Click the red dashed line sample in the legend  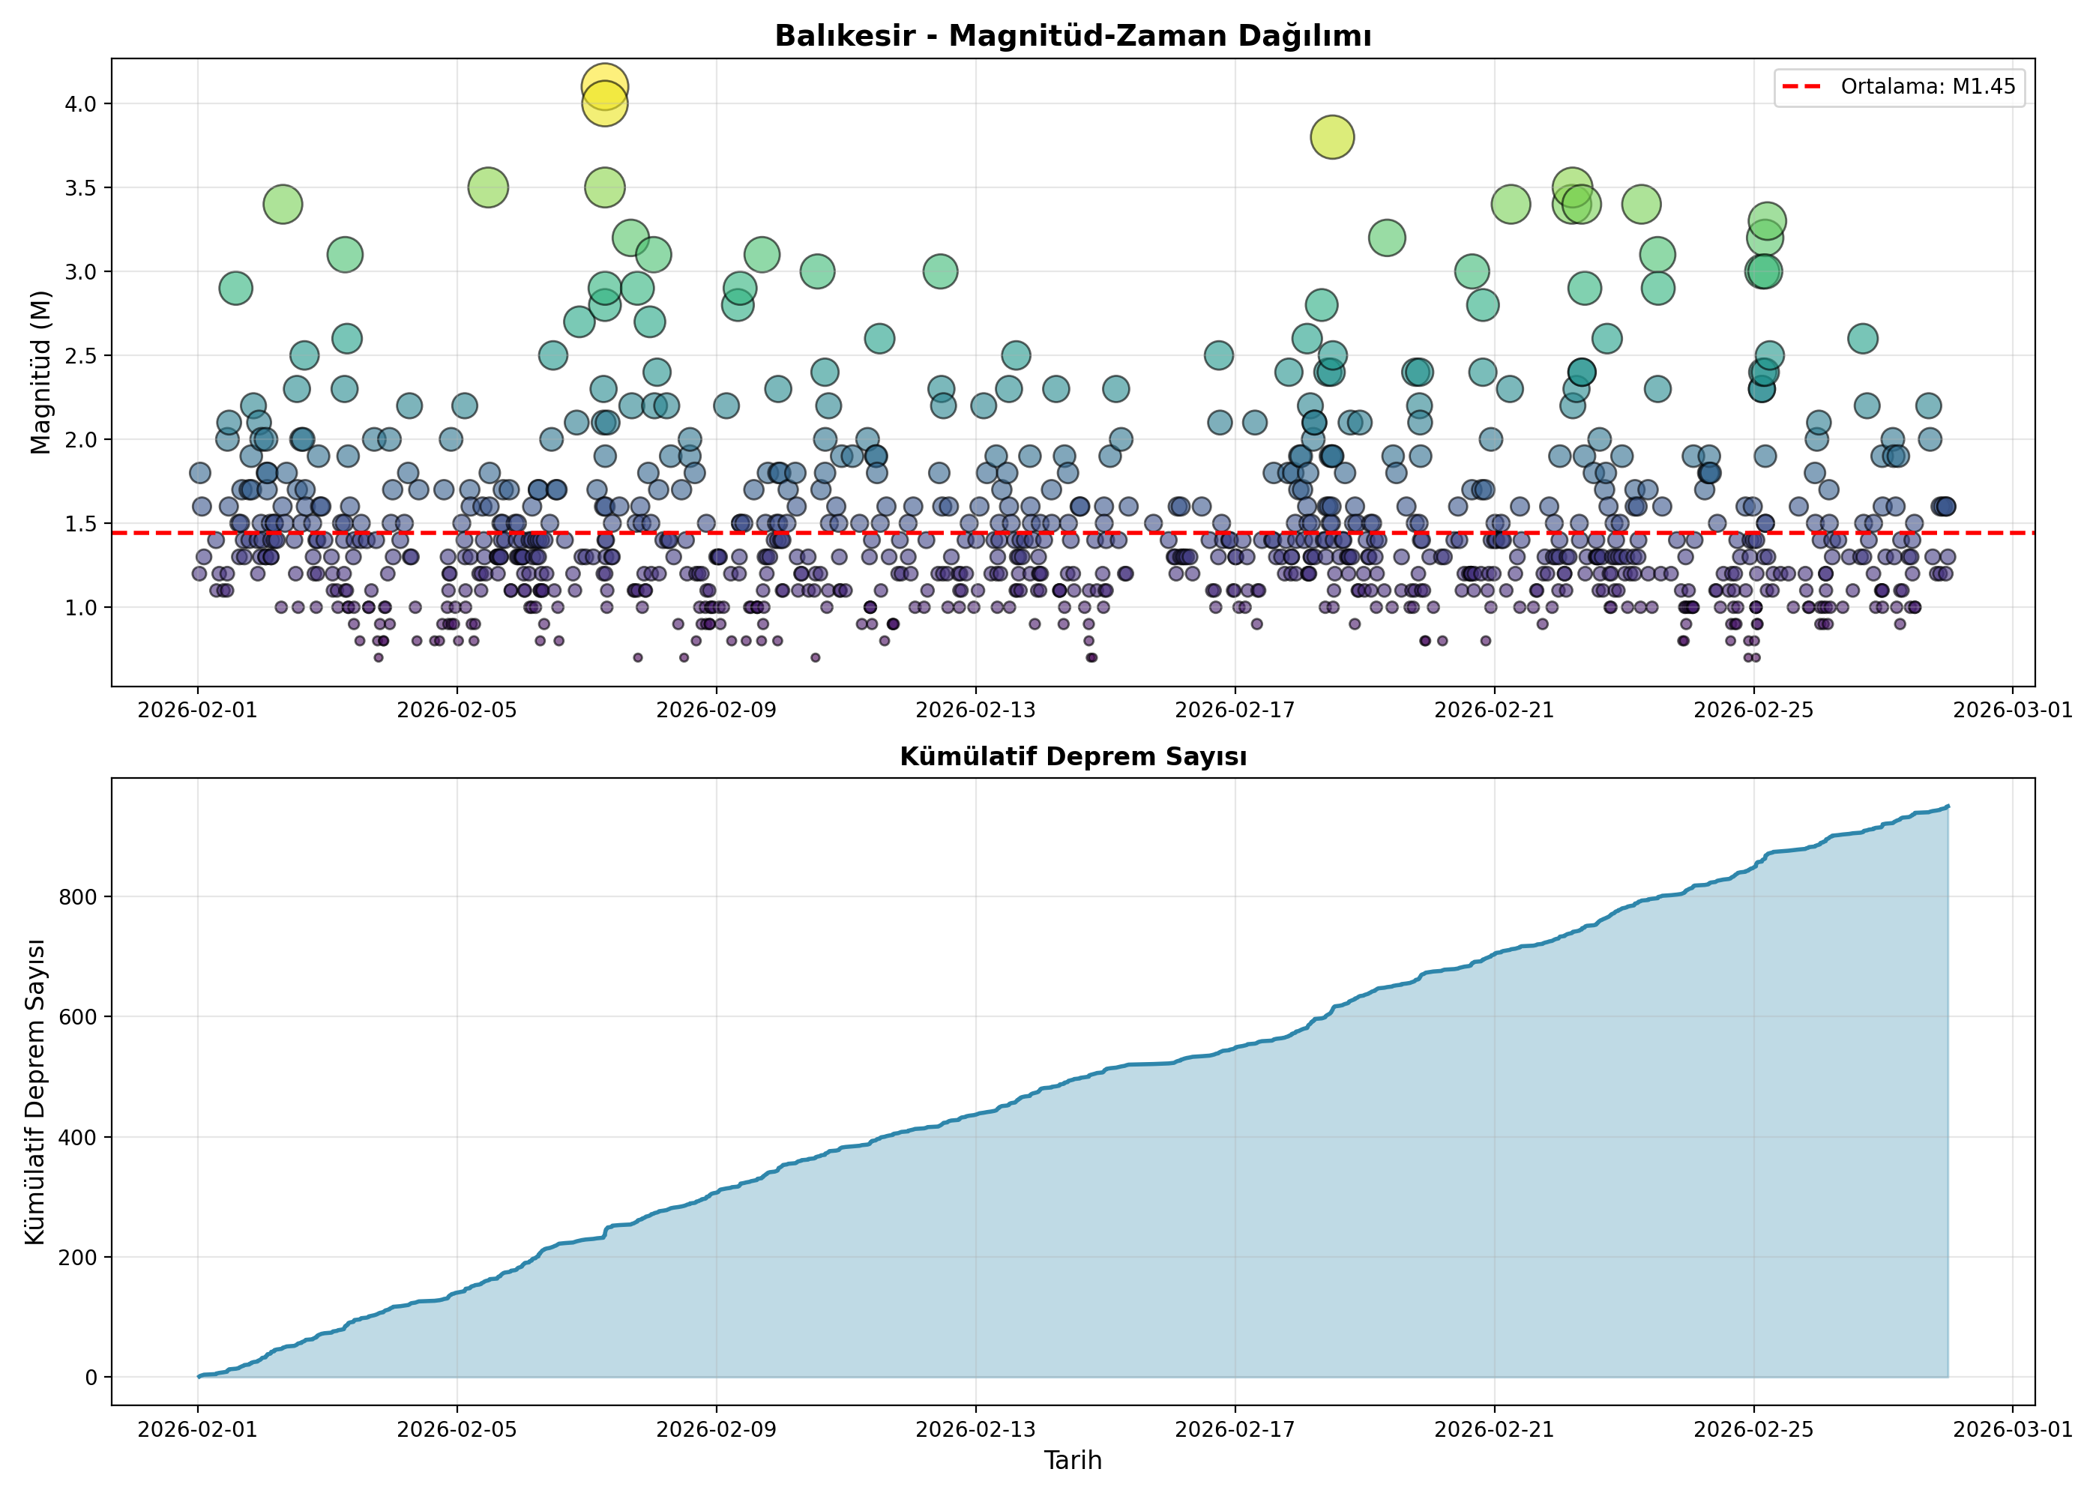[1802, 87]
